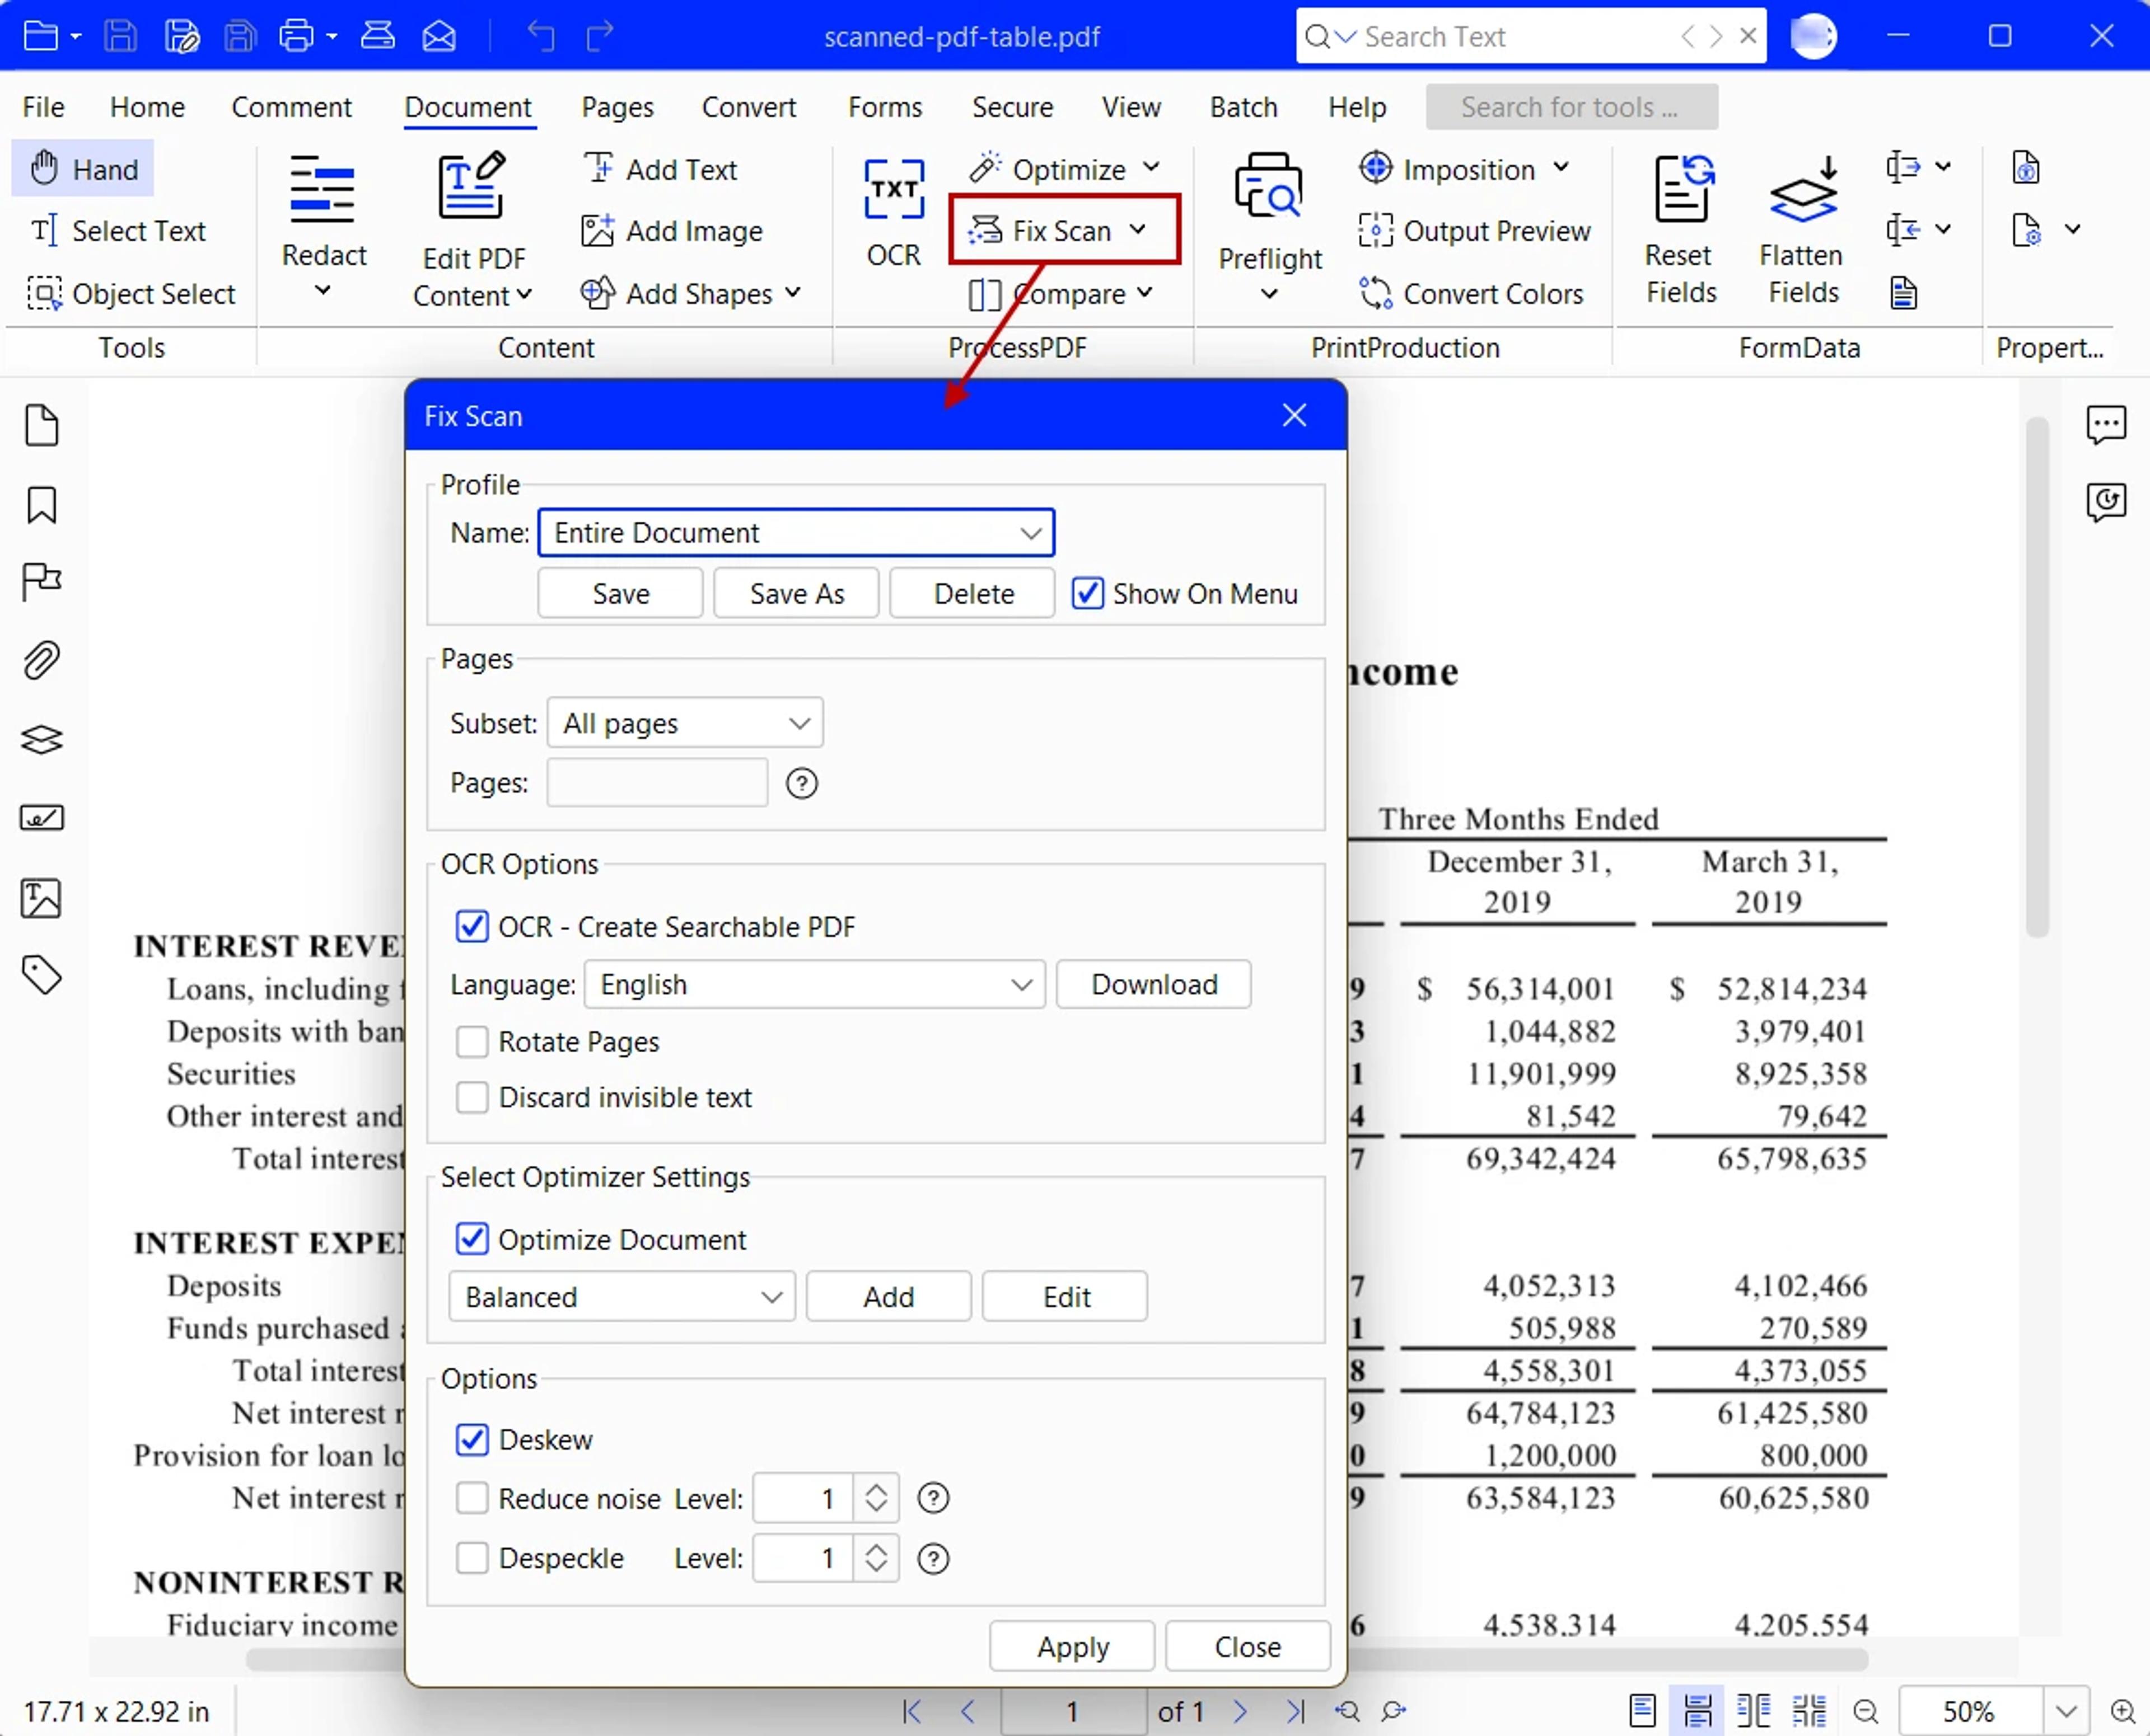Open the profile Name dropdown
Screen dimensions: 2150x1736
(x=796, y=533)
